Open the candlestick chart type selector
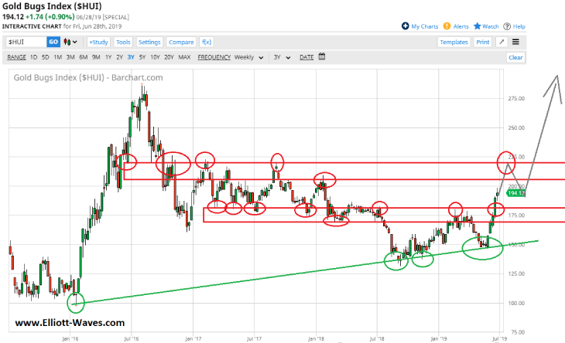This screenshot has width=565, height=343. [x=71, y=42]
